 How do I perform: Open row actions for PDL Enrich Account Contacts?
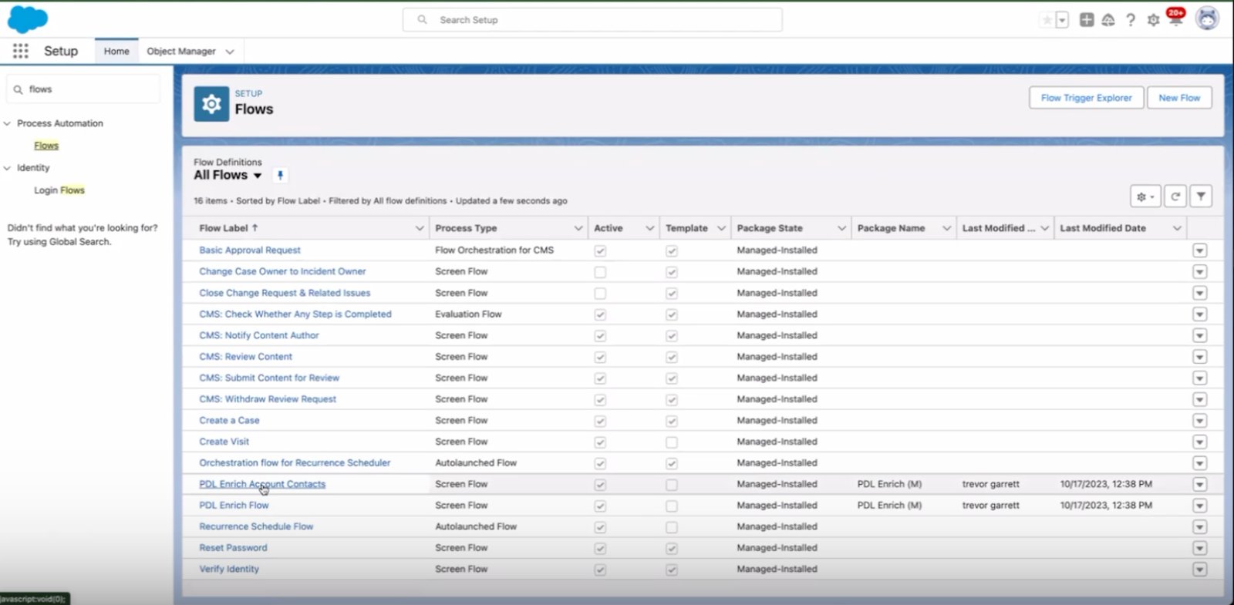point(1199,484)
